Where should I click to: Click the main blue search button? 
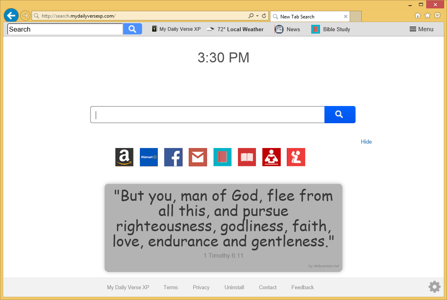click(340, 115)
